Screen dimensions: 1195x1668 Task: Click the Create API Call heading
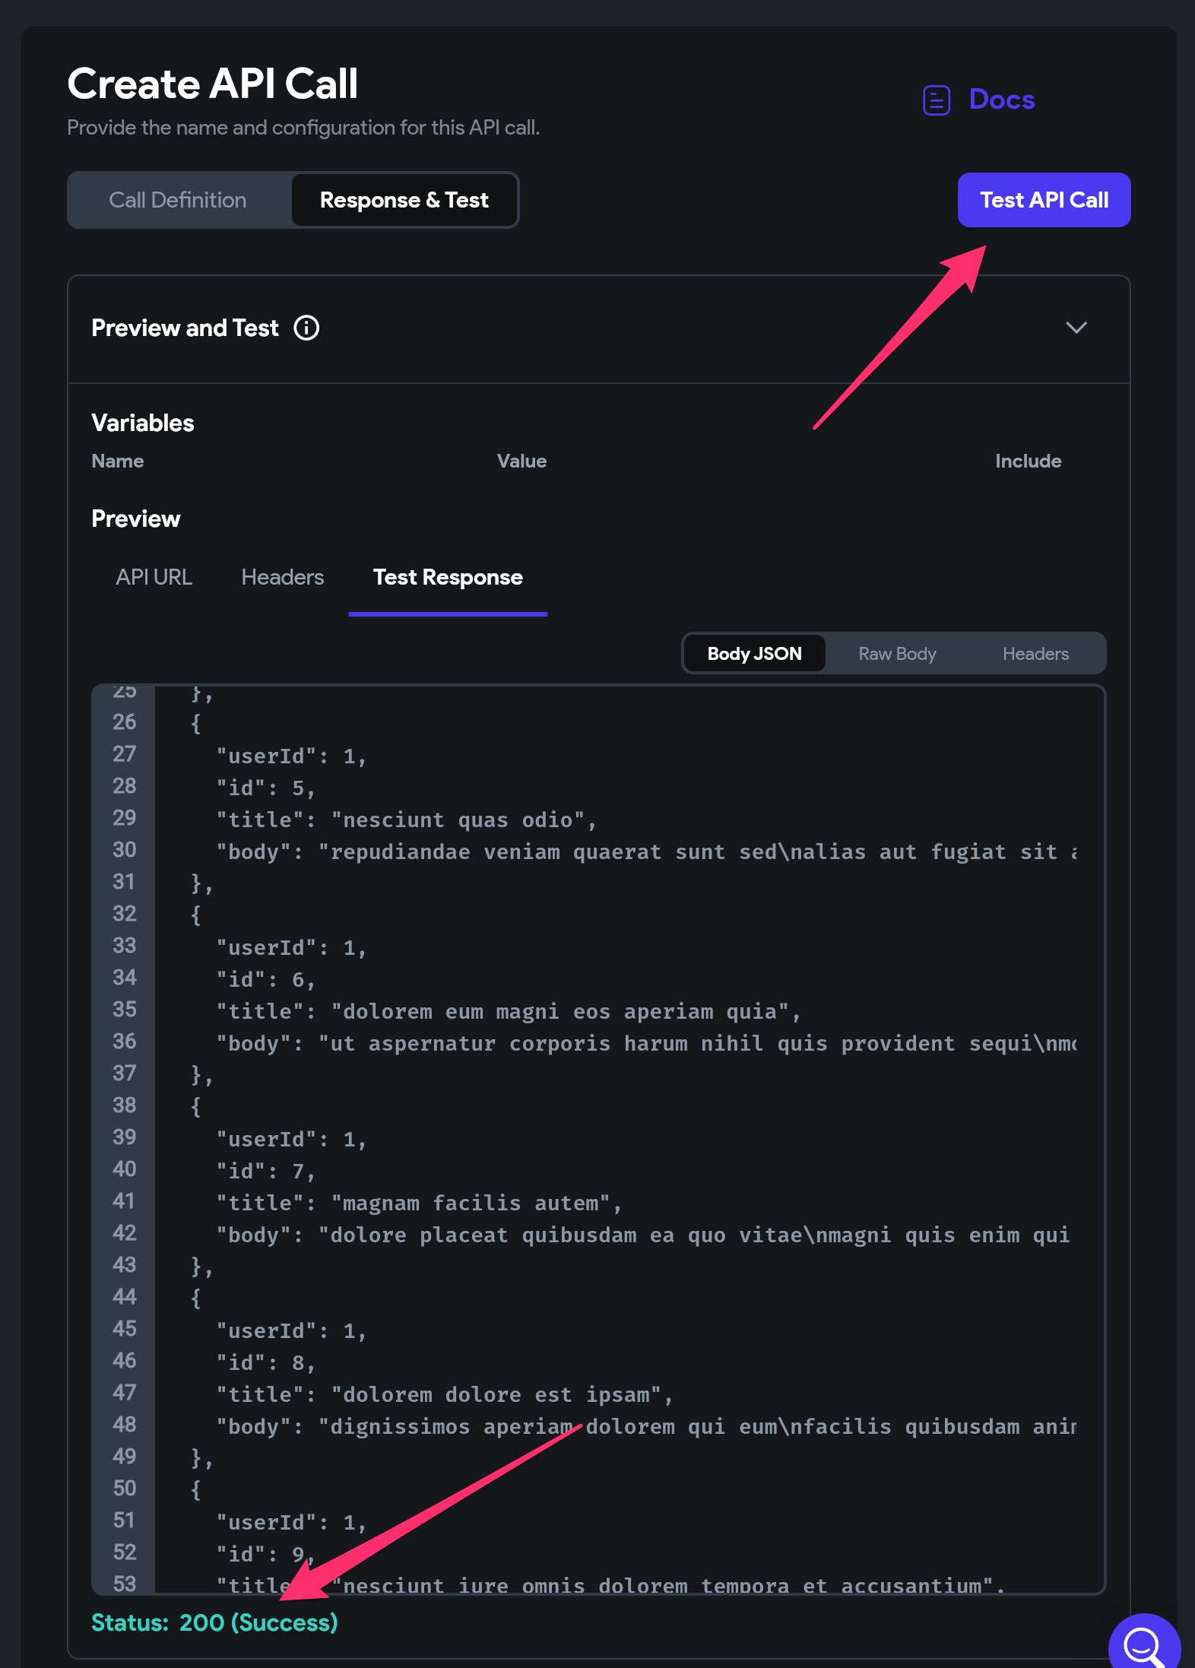(x=213, y=84)
